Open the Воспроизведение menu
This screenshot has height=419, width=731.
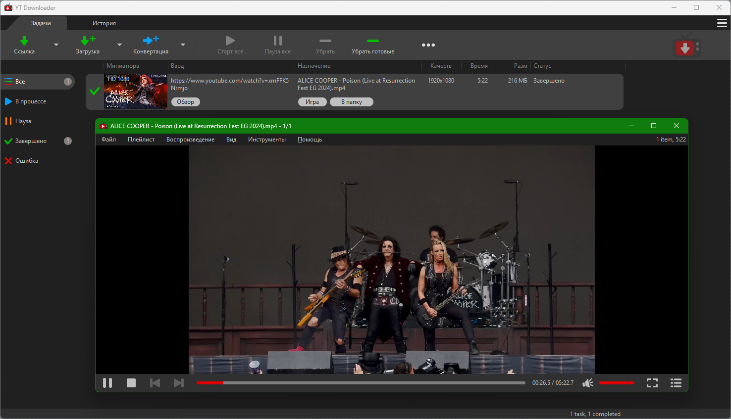click(191, 140)
